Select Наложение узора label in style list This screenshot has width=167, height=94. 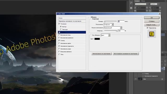pos(65,49)
